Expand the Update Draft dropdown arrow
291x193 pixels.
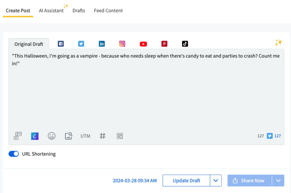coord(216,180)
